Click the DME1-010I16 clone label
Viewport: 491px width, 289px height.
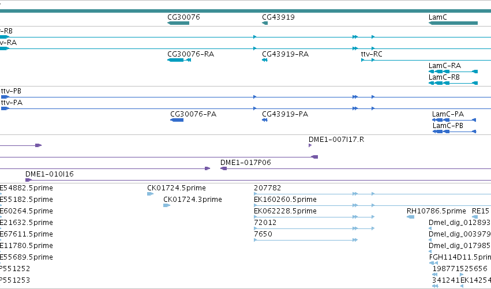click(50, 174)
